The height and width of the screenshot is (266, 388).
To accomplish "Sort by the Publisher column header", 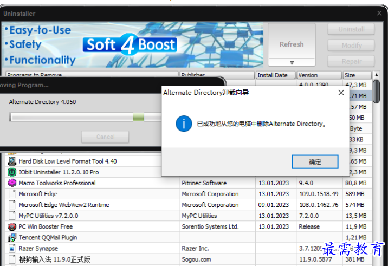I will 217,74.
